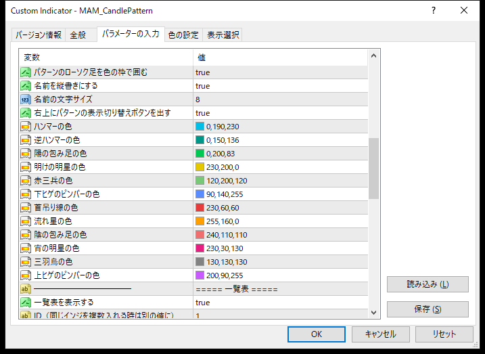Click the help question mark in title bar
This screenshot has height=354, width=485.
point(434,11)
